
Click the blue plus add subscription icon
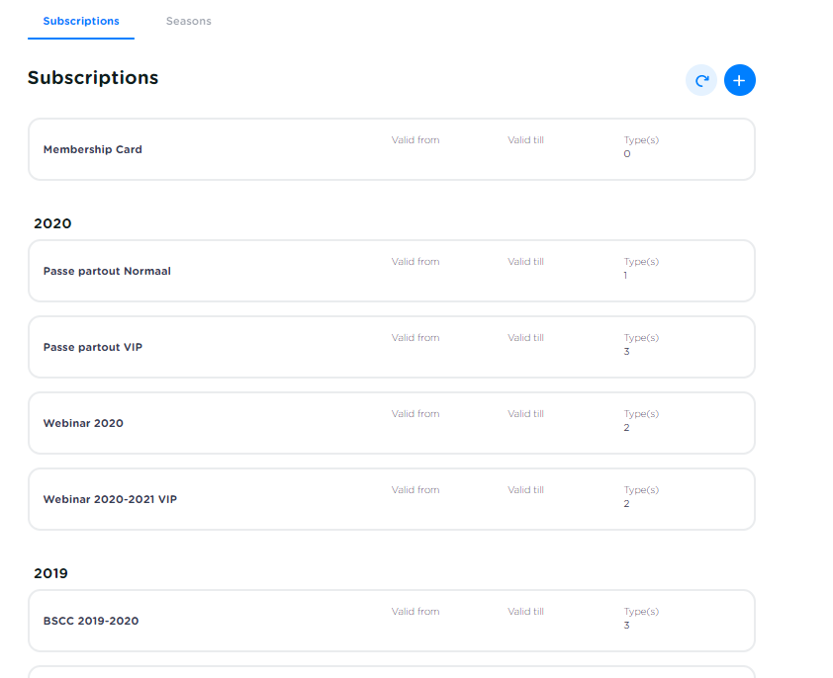tap(740, 80)
